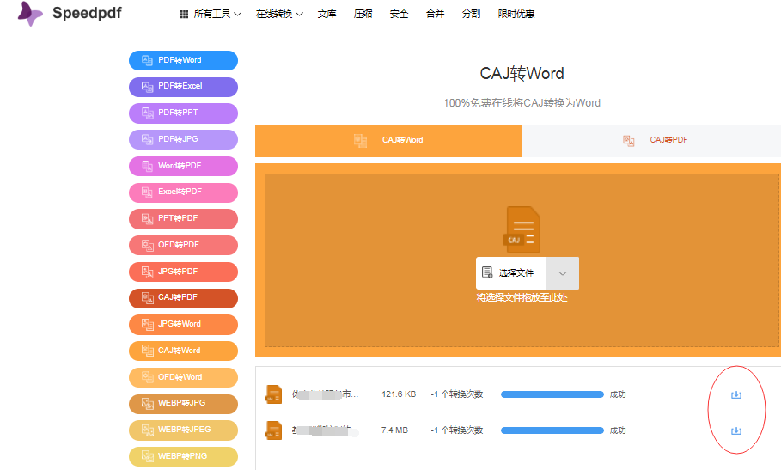
Task: Open the 所有工具 grid menu
Action: tap(211, 14)
